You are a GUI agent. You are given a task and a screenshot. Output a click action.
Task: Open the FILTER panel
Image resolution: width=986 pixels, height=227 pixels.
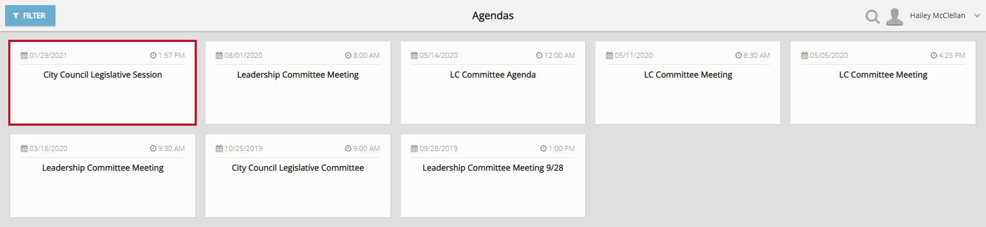30,16
